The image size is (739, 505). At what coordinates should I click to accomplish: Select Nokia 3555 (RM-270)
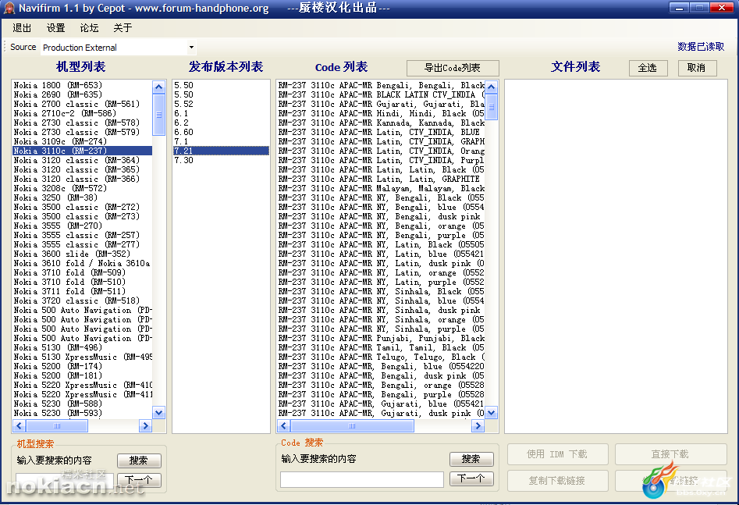82,226
